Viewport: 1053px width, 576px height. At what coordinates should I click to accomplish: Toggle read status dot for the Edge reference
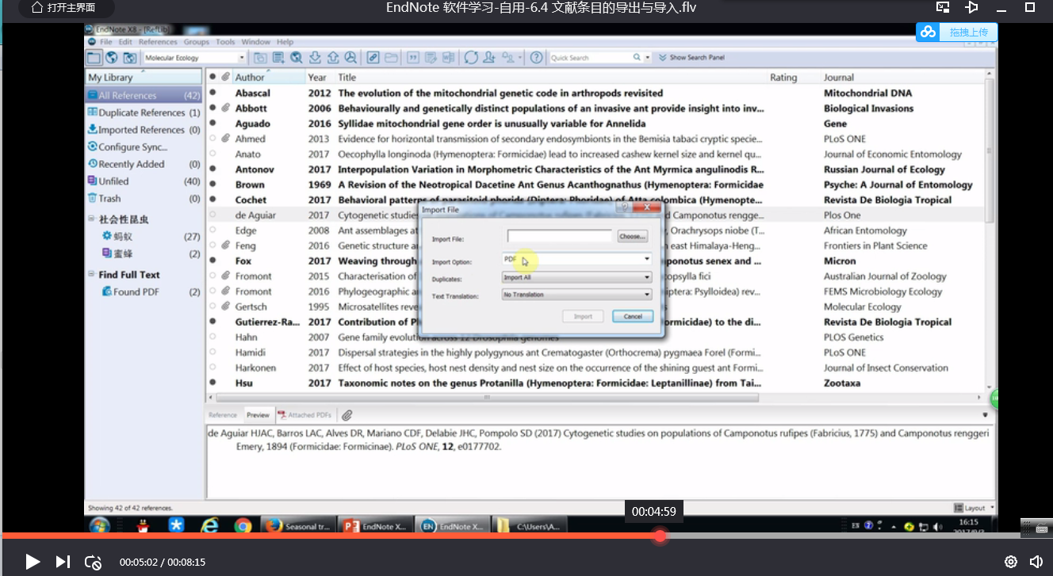213,231
